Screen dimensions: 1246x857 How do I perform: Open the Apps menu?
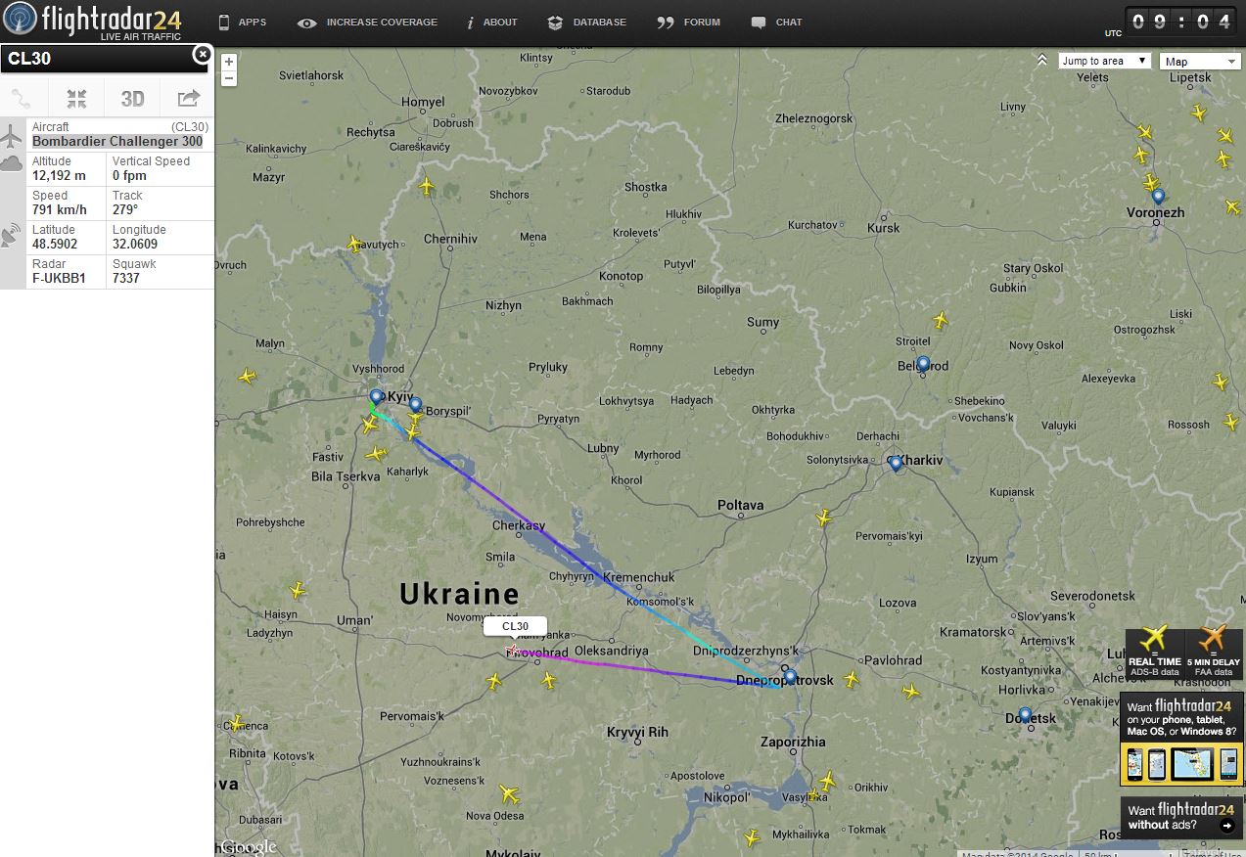pyautogui.click(x=242, y=22)
